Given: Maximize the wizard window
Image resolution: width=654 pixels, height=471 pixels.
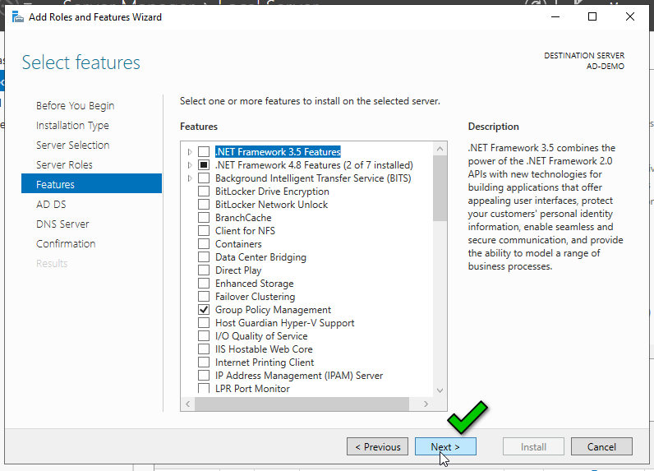Looking at the screenshot, I should click(592, 16).
